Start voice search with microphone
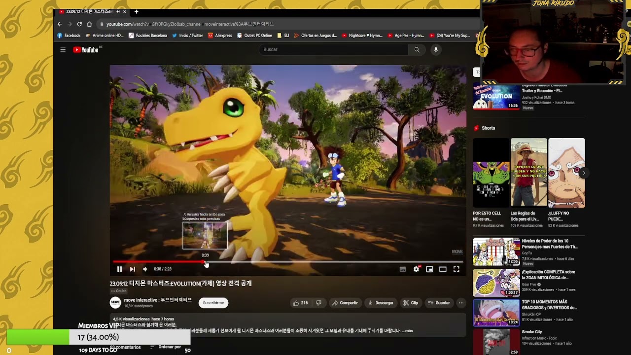The image size is (631, 355). point(436,50)
